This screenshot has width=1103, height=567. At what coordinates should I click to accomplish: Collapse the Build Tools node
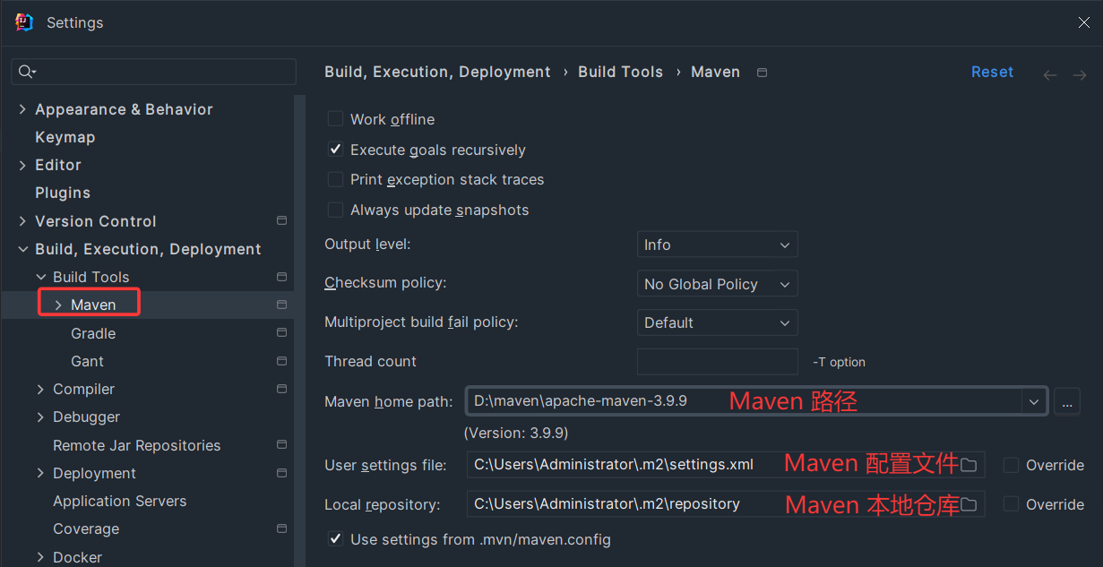[40, 277]
